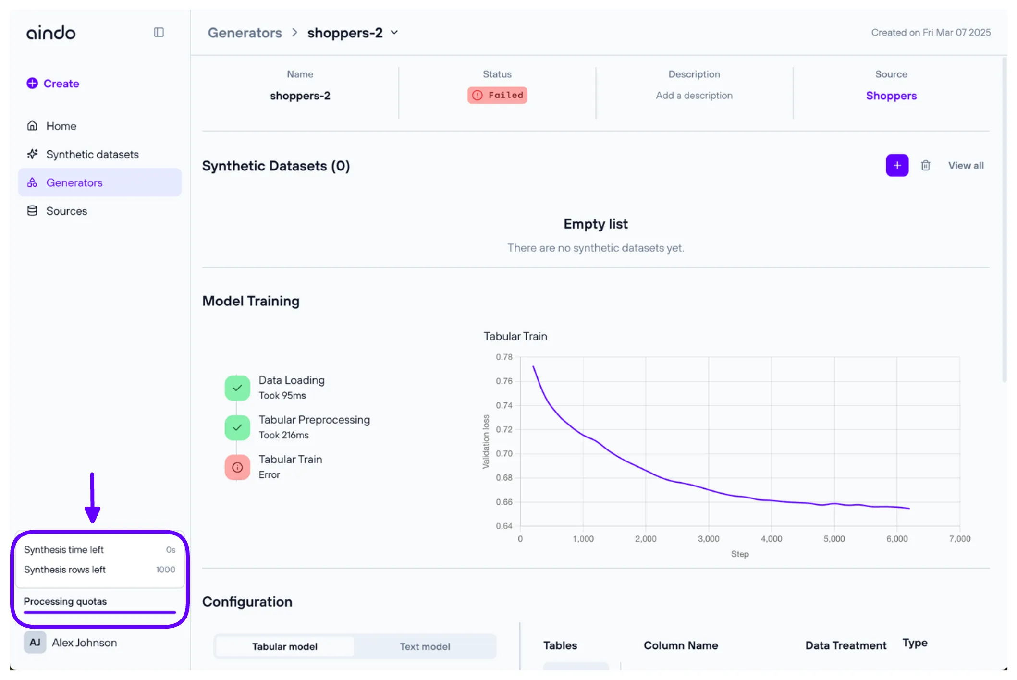Open the Shoppers source link
This screenshot has height=680, width=1017.
(891, 96)
